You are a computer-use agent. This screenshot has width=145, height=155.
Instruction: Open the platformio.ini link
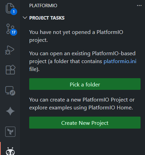[120, 61]
